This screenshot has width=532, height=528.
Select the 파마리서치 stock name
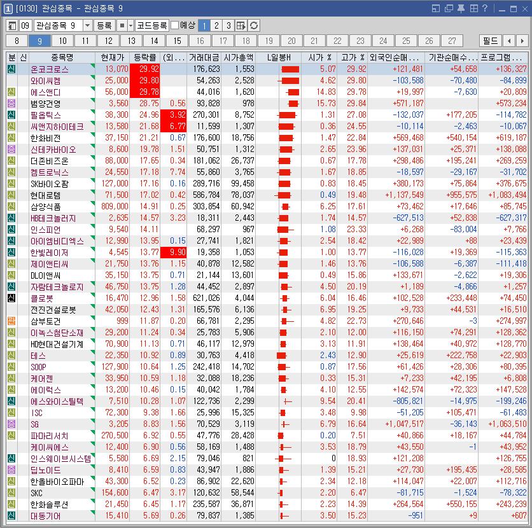[49, 435]
